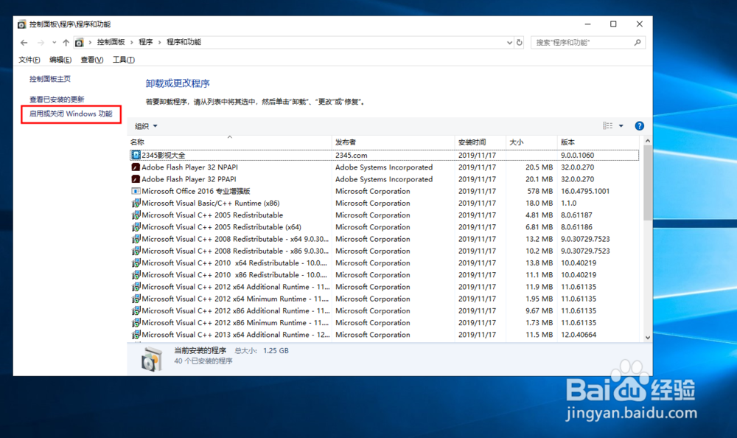Select version 16.0.4795.1001 cell
The height and width of the screenshot is (438, 737).
(x=584, y=191)
